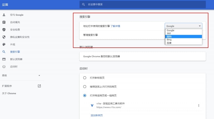Choose 360 from the search engine list

tap(183, 33)
